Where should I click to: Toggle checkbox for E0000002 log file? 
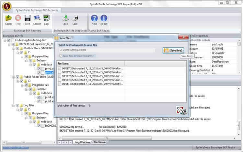coord(39,126)
